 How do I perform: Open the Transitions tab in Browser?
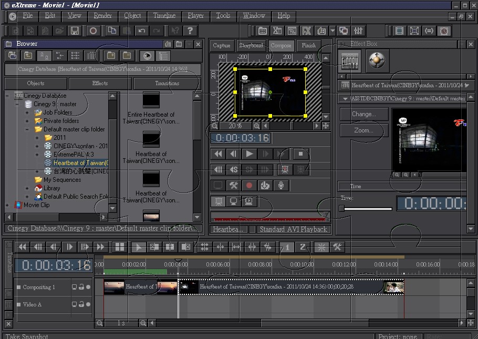pyautogui.click(x=167, y=83)
